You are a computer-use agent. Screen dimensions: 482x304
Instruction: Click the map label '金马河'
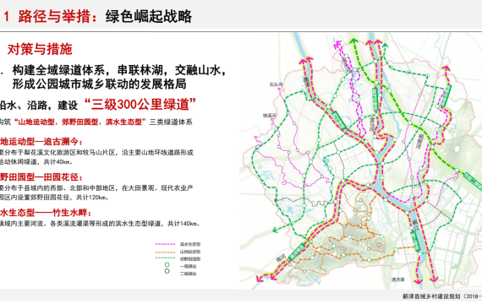372,124
